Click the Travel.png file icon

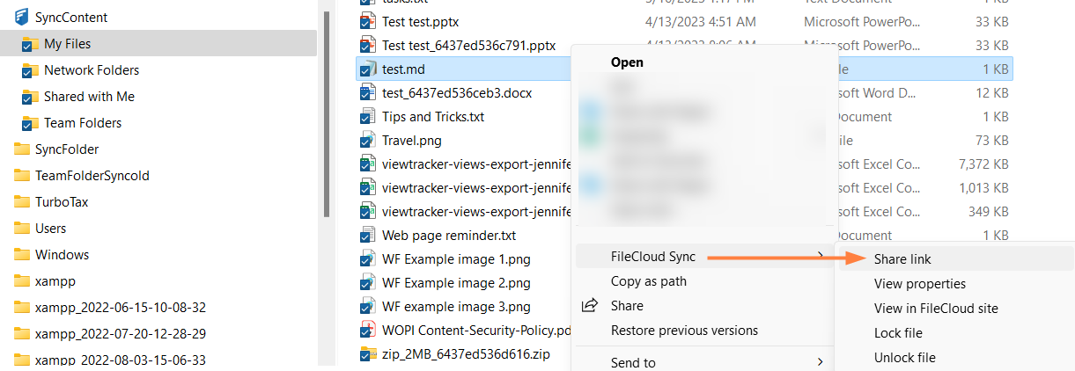click(x=367, y=140)
